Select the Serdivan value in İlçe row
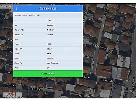Viewport: 136px width, 102px height. pos(50,25)
